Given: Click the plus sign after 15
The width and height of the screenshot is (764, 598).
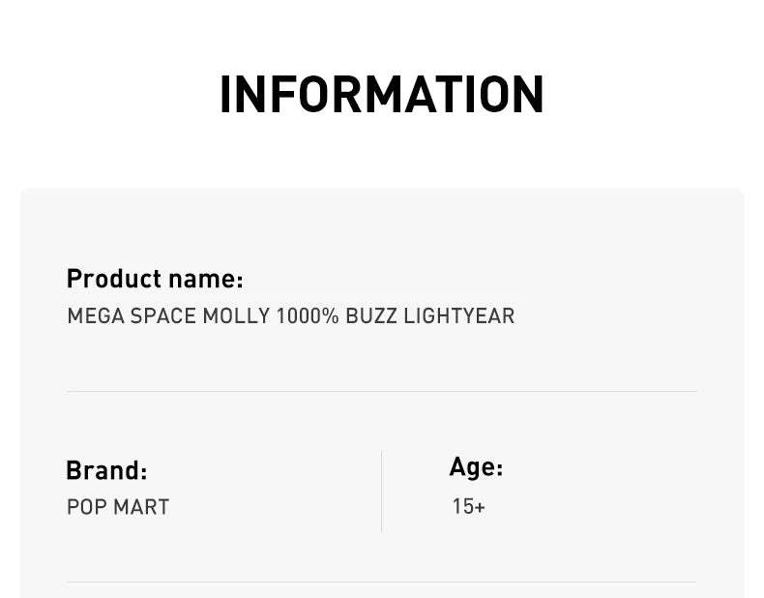Looking at the screenshot, I should [x=480, y=507].
